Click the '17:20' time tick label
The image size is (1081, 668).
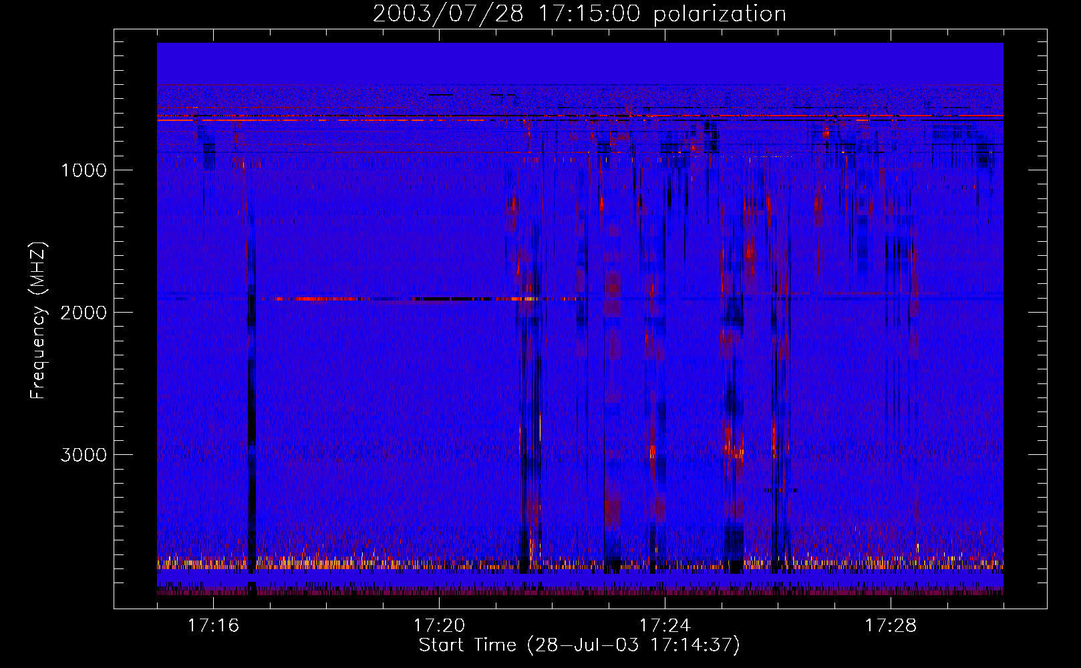[x=439, y=625]
